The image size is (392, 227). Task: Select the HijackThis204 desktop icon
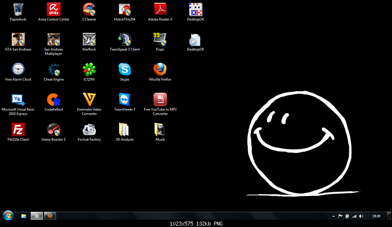pyautogui.click(x=125, y=9)
